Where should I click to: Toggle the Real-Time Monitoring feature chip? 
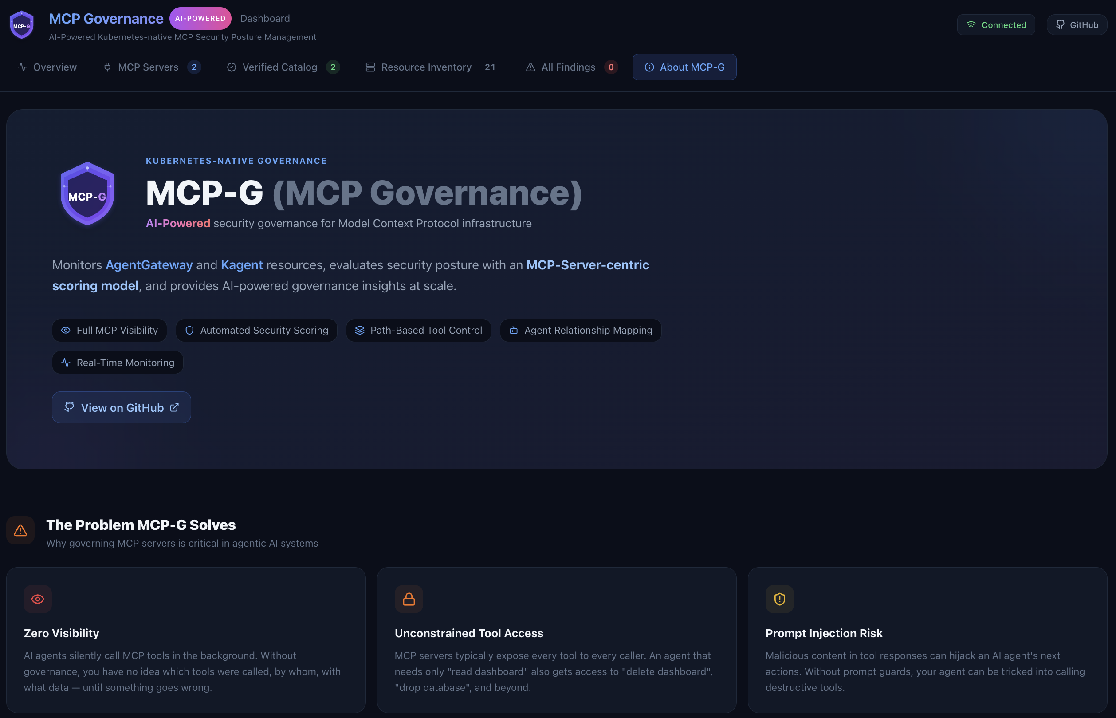[x=117, y=362]
